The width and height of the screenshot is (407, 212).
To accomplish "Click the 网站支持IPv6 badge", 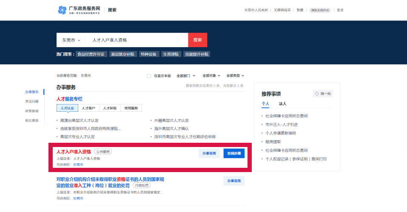I will (x=320, y=10).
